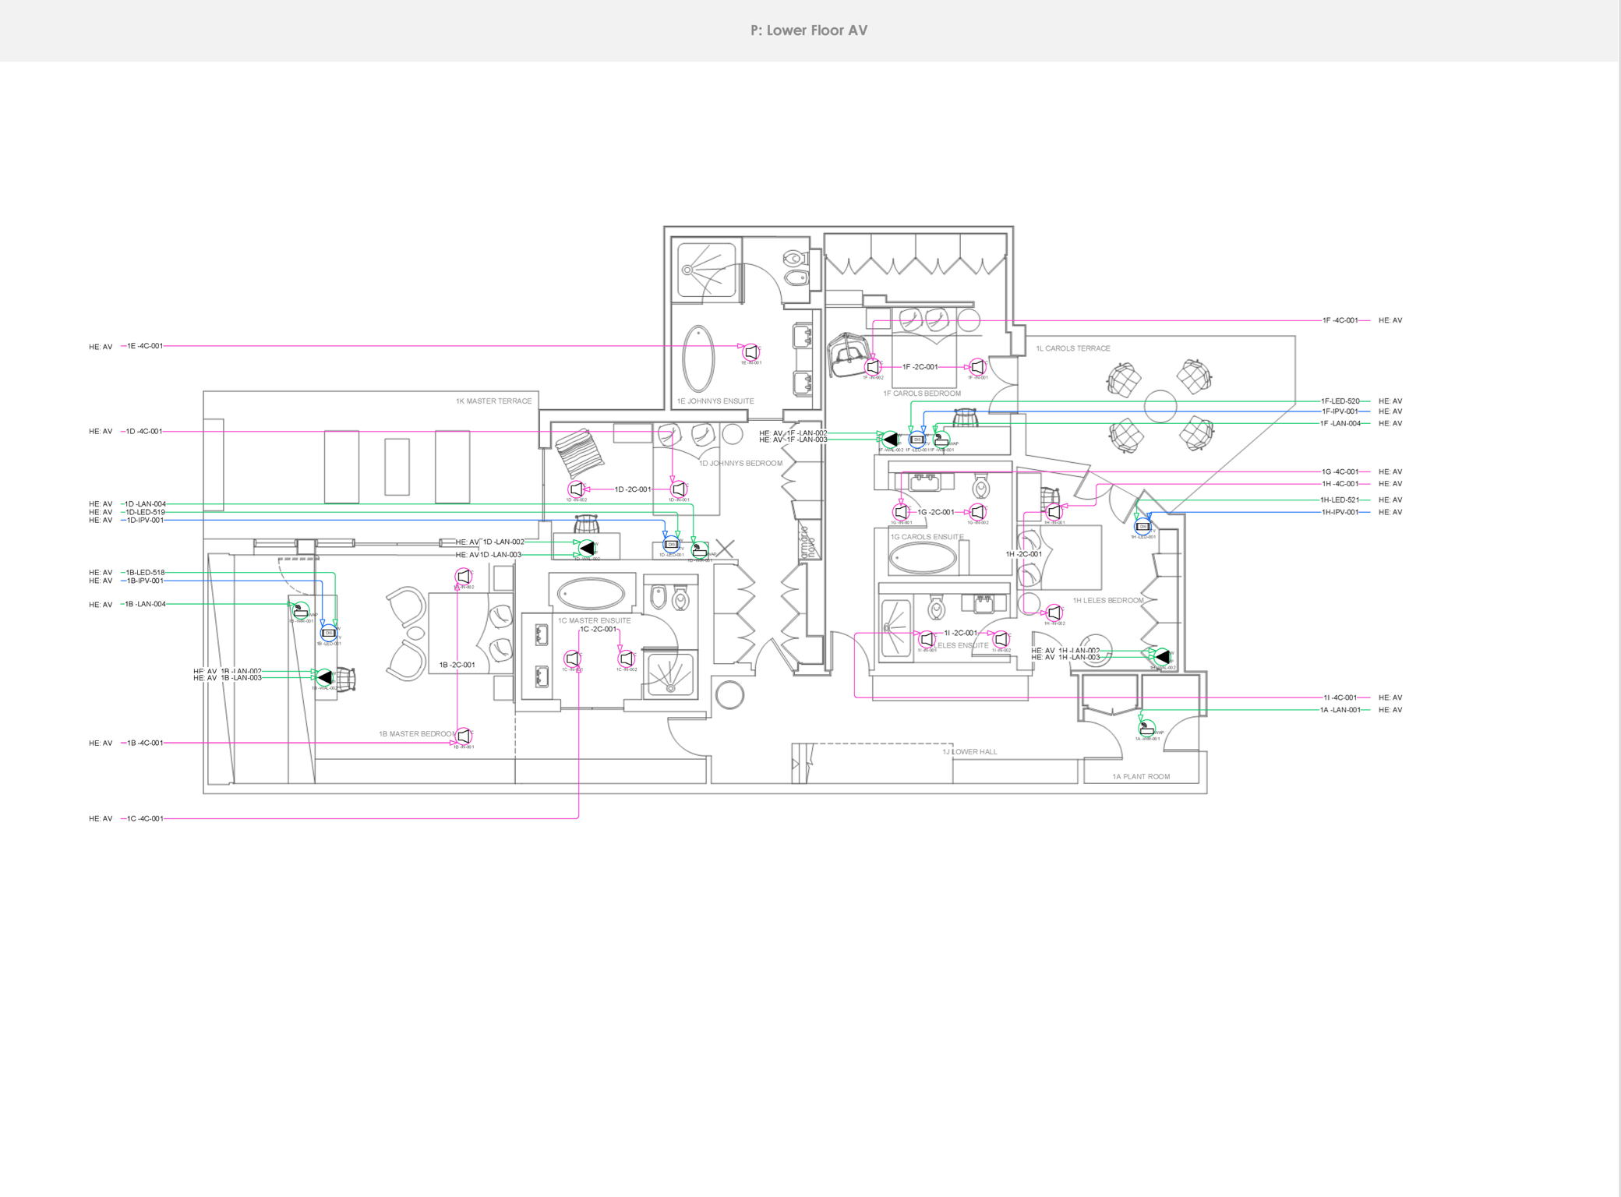
Task: Select speaker 1F-IN-001 in Carols Bedroom
Action: (977, 366)
